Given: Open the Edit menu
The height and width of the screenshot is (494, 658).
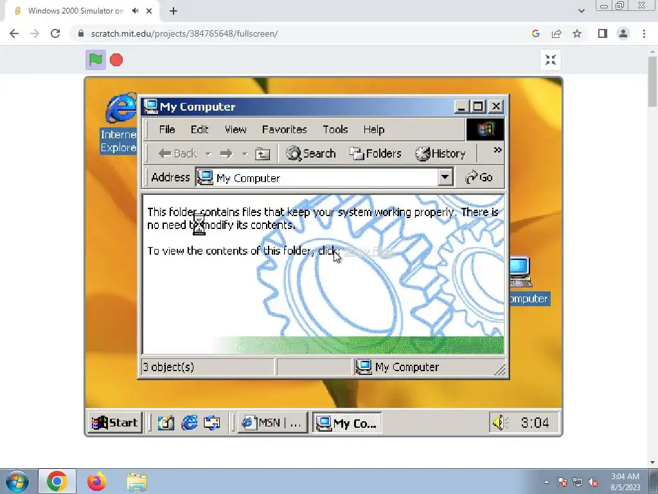Looking at the screenshot, I should 199,129.
